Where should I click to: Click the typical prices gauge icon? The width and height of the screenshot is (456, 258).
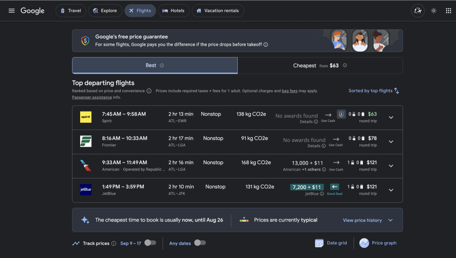pos(244,220)
